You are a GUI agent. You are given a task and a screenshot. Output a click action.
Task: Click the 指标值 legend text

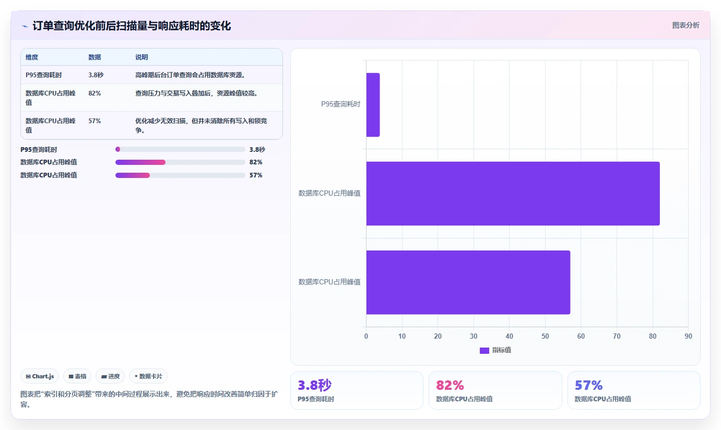point(501,350)
